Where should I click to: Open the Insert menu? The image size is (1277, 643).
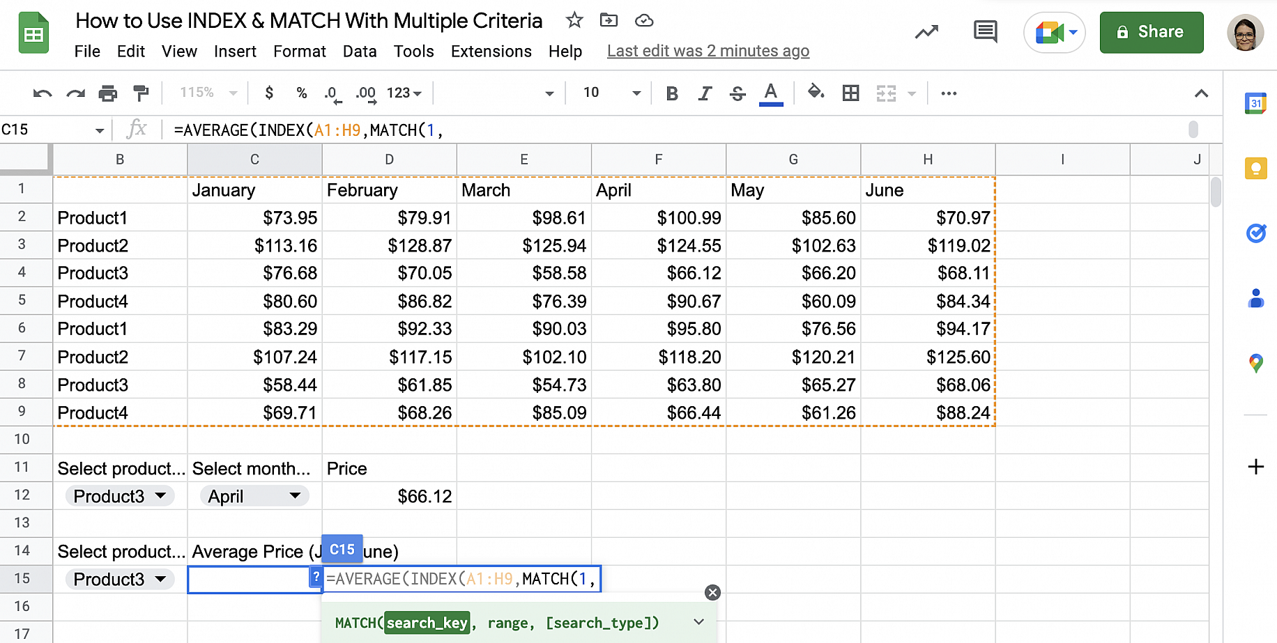235,52
